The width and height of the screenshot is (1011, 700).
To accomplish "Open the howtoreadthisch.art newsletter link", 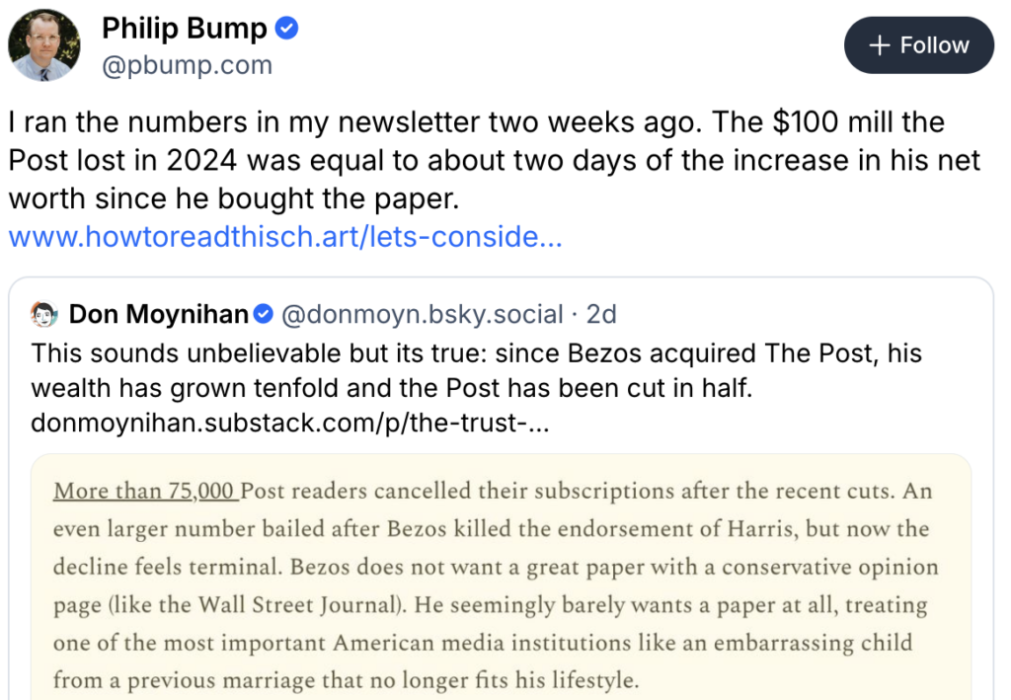I will (x=285, y=238).
